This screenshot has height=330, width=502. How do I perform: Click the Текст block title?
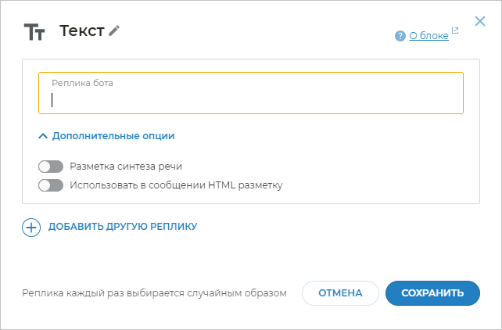tap(81, 30)
